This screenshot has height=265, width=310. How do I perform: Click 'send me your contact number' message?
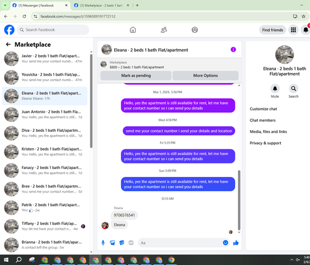179,131
